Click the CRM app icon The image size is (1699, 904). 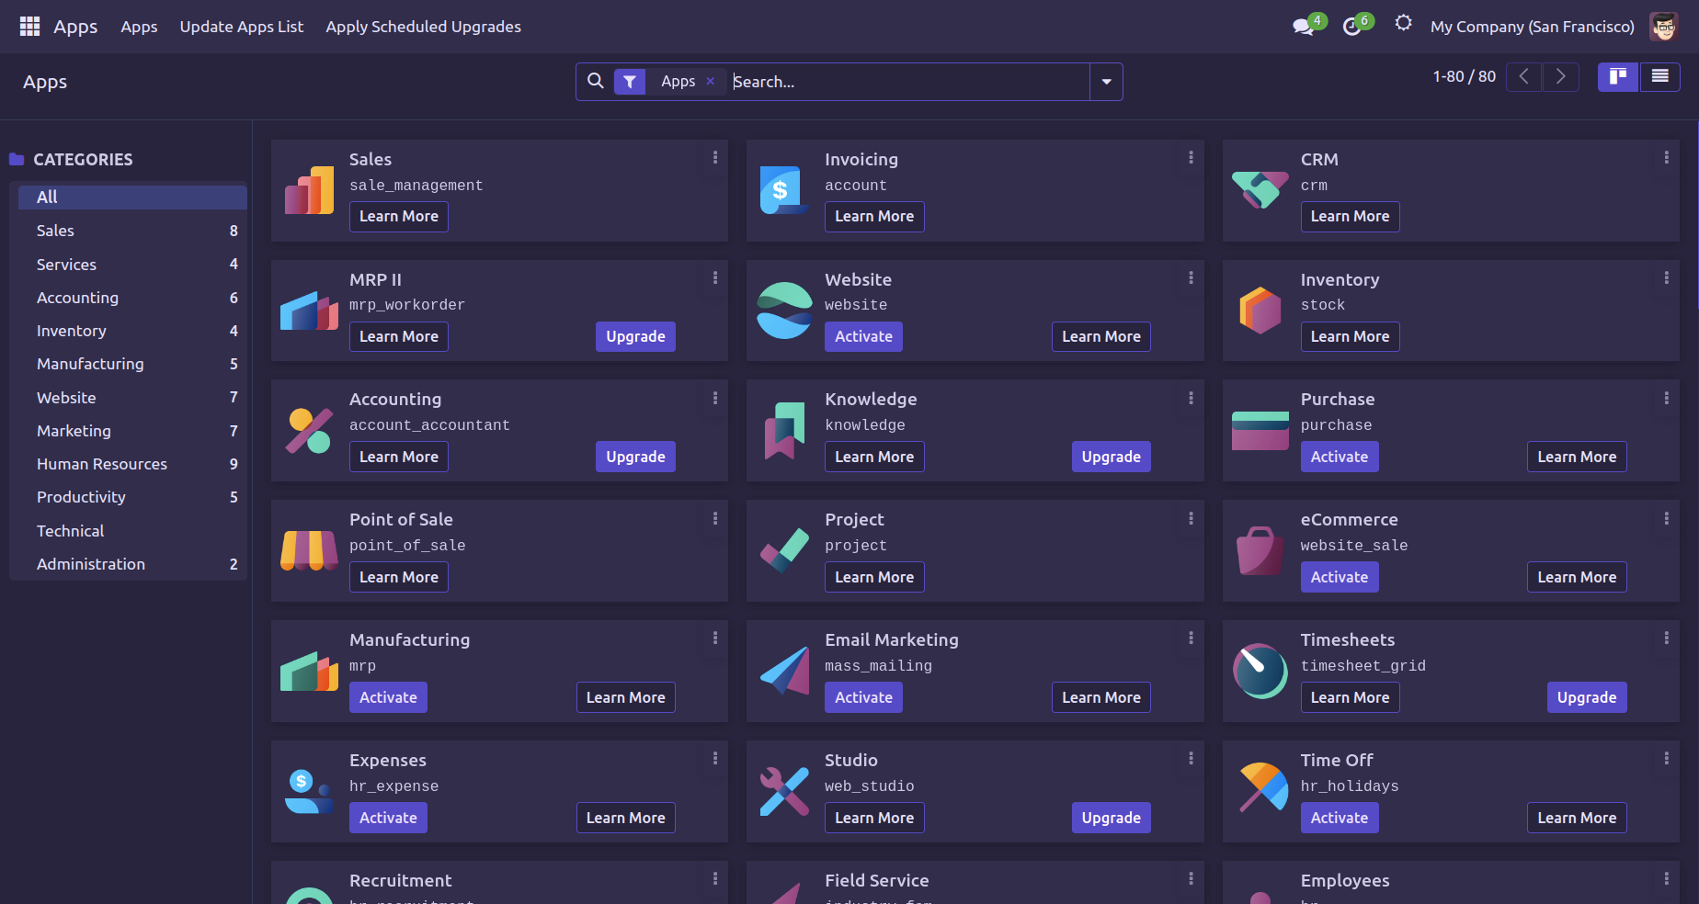pyautogui.click(x=1260, y=191)
